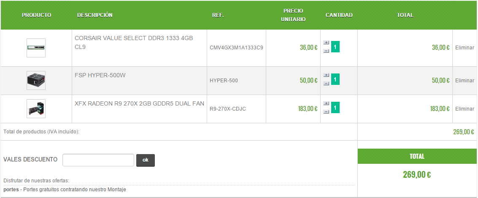The height and width of the screenshot is (198, 478).
Task: Select the FSP HYPER-500W quantity box
Action: point(335,79)
